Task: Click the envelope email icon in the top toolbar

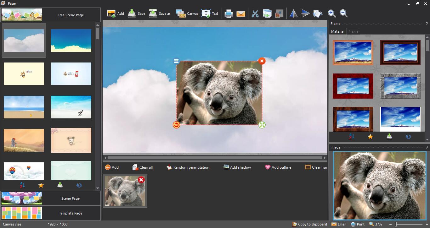Action: [241, 14]
